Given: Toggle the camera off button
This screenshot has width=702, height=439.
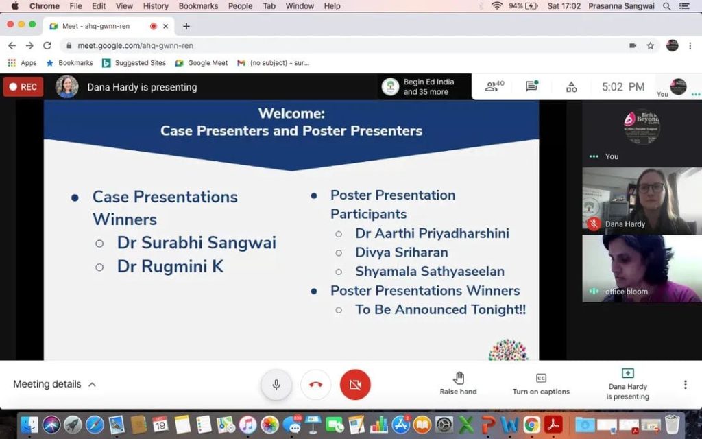Looking at the screenshot, I should click(355, 385).
